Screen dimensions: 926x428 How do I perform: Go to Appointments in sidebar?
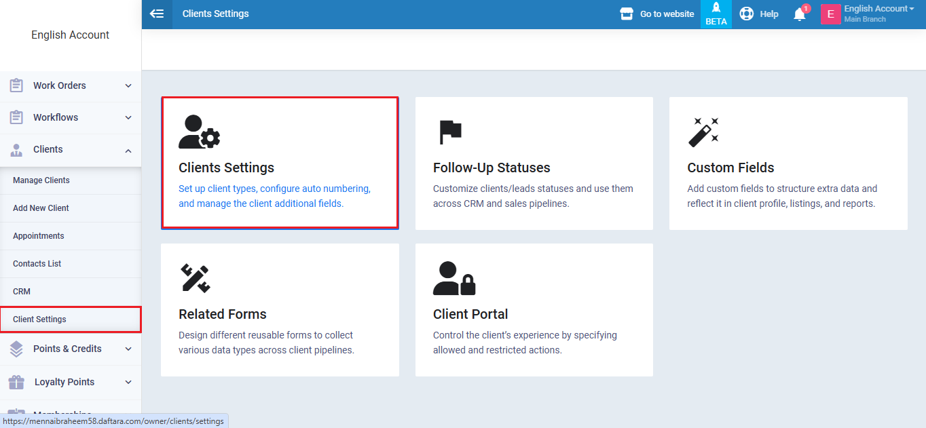tap(39, 236)
